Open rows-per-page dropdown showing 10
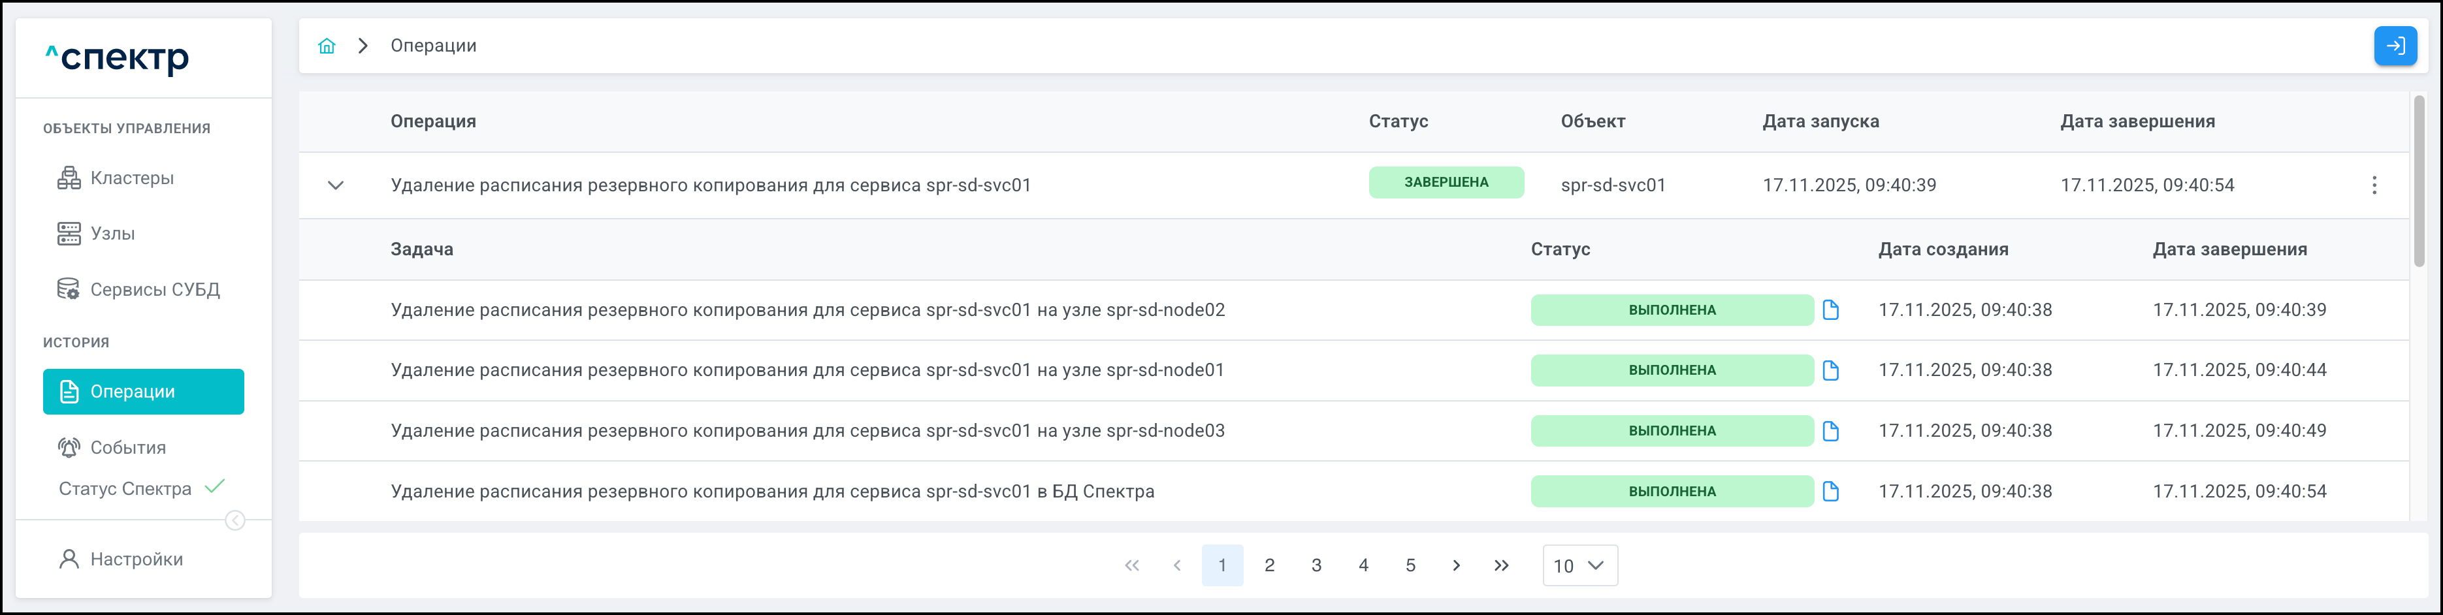 click(x=1579, y=566)
